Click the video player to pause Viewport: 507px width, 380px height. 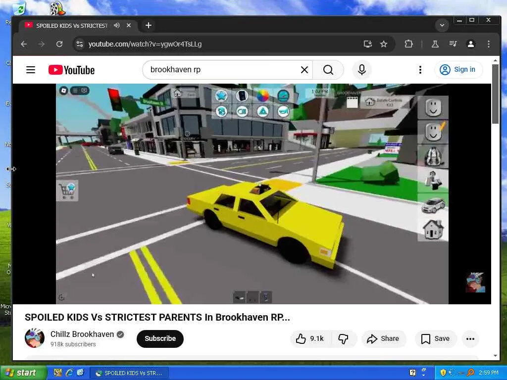tap(252, 194)
